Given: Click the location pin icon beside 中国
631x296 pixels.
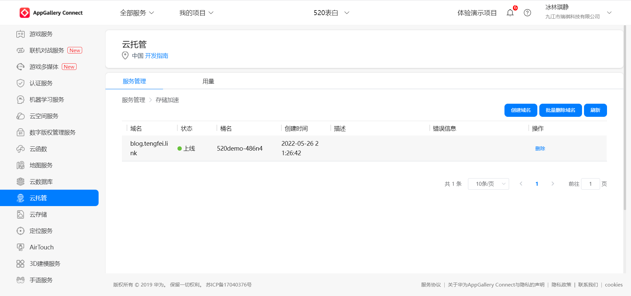Looking at the screenshot, I should tap(125, 55).
